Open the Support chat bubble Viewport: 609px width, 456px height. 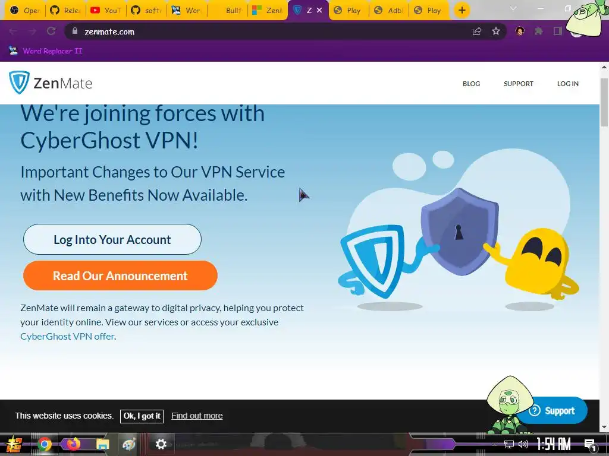[553, 410]
